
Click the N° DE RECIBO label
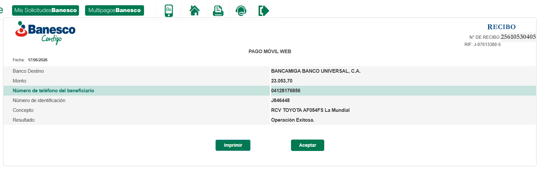coord(485,37)
